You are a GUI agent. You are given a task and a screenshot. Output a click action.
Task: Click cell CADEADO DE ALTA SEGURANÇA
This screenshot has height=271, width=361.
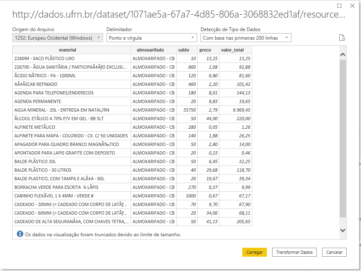(x=72, y=222)
